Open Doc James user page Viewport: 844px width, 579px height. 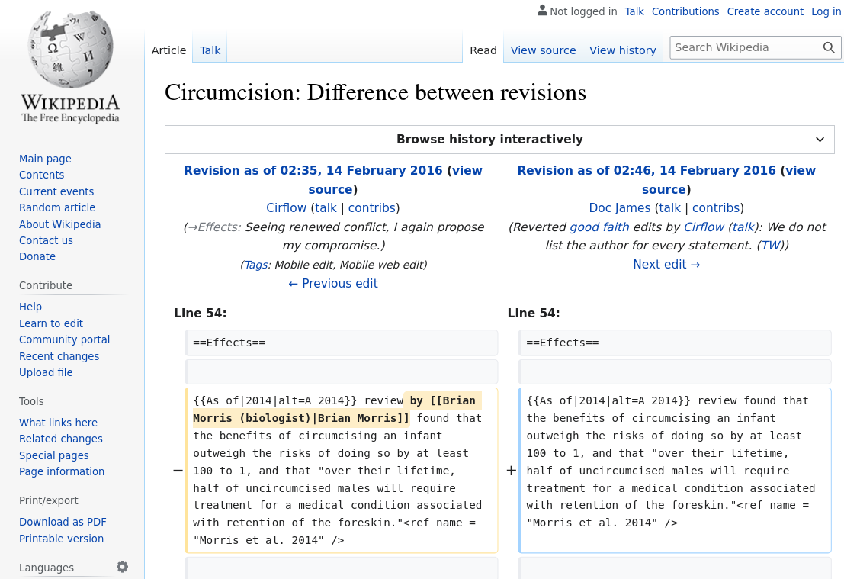pos(619,208)
